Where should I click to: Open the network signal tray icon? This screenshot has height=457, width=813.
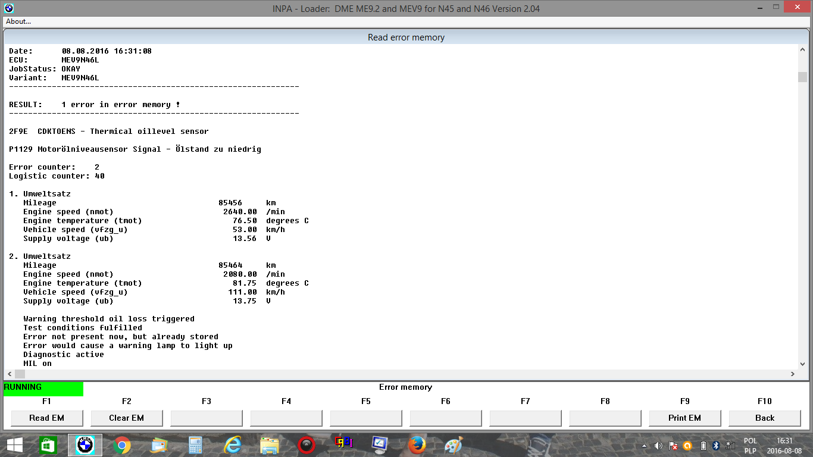click(x=730, y=446)
